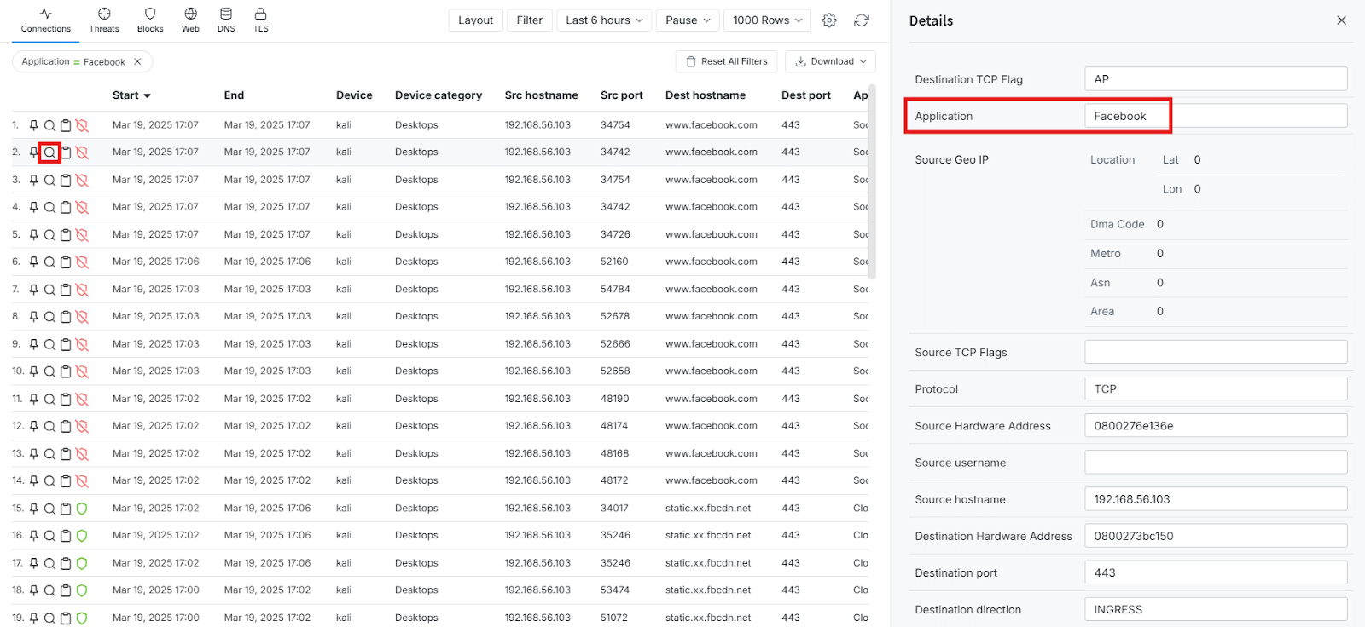
Task: Click the Destination port field in Details
Action: click(x=1216, y=572)
